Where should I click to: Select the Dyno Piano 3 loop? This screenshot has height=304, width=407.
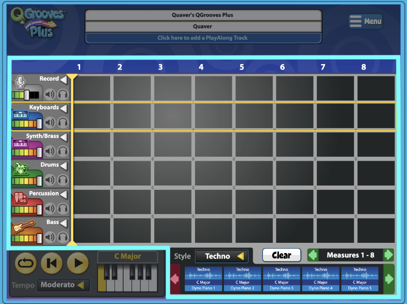coord(282,279)
